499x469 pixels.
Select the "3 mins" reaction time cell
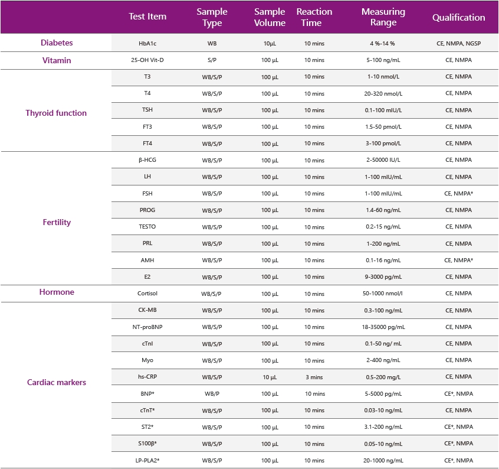pyautogui.click(x=314, y=377)
